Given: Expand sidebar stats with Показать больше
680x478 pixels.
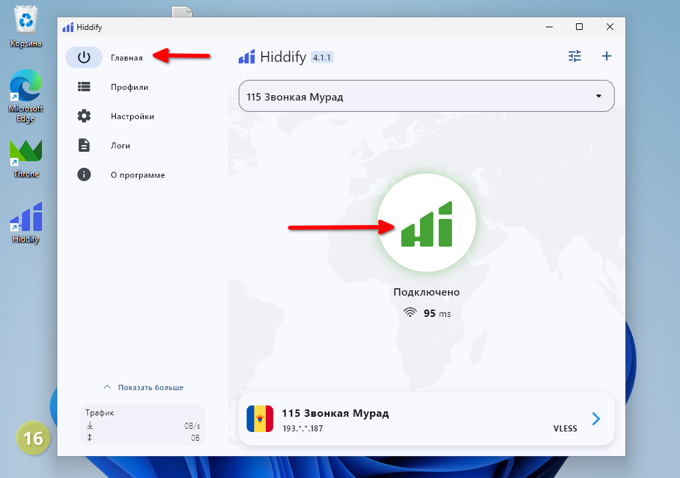Looking at the screenshot, I should tap(143, 387).
